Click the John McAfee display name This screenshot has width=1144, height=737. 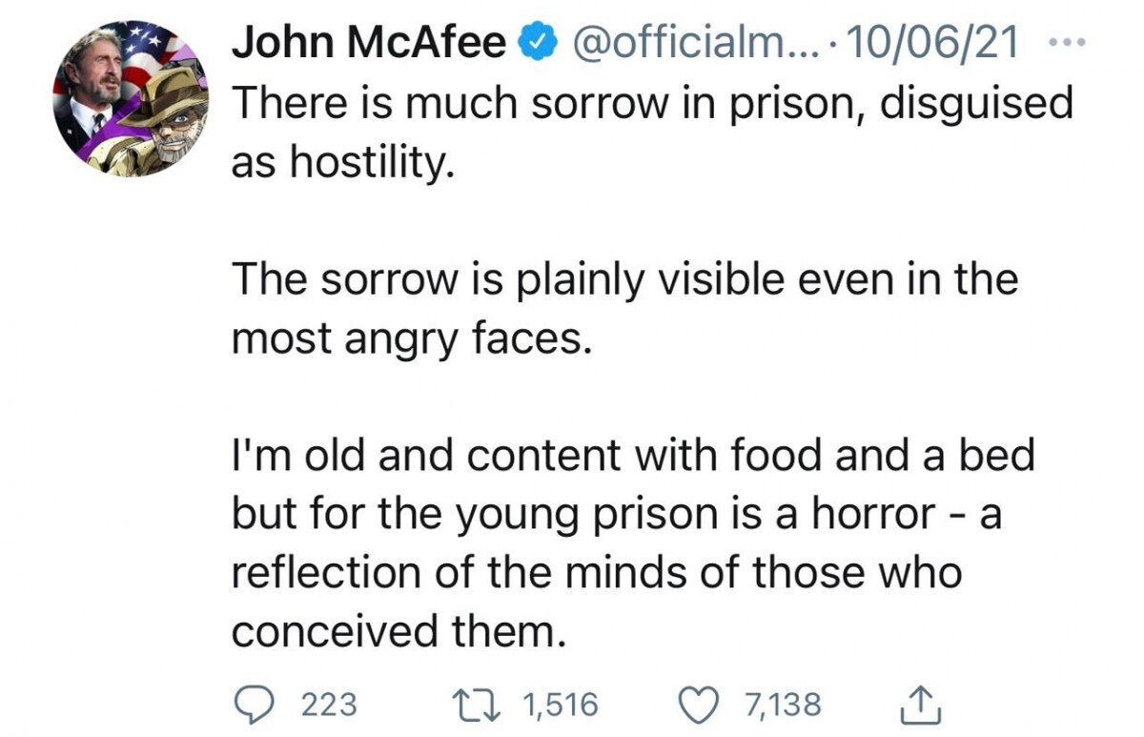pyautogui.click(x=369, y=43)
